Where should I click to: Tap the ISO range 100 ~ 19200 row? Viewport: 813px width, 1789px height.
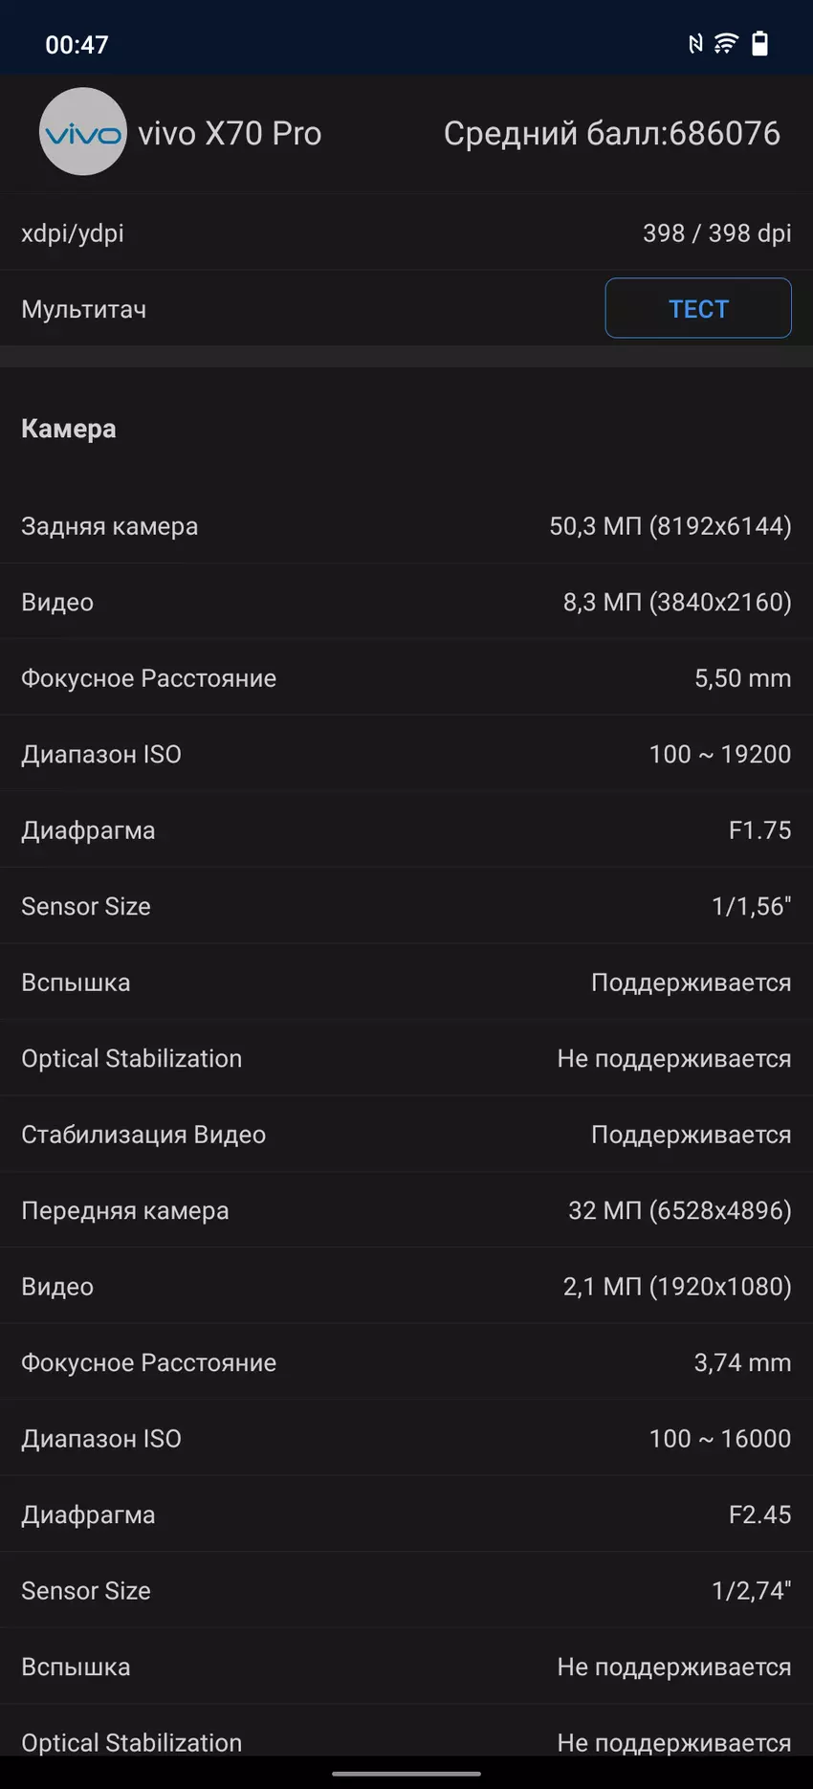click(x=406, y=754)
